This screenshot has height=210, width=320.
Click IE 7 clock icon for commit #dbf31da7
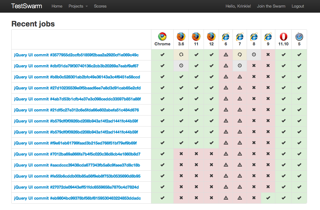[x=240, y=65]
